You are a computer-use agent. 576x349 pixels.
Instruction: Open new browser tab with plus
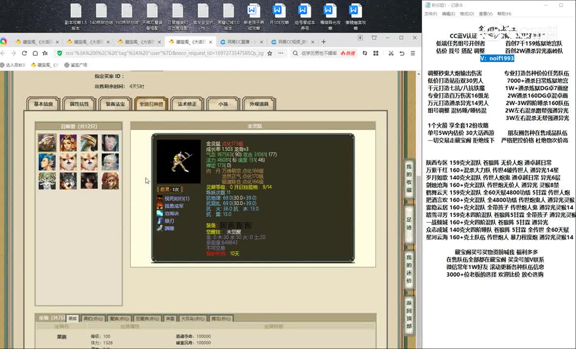(x=323, y=42)
